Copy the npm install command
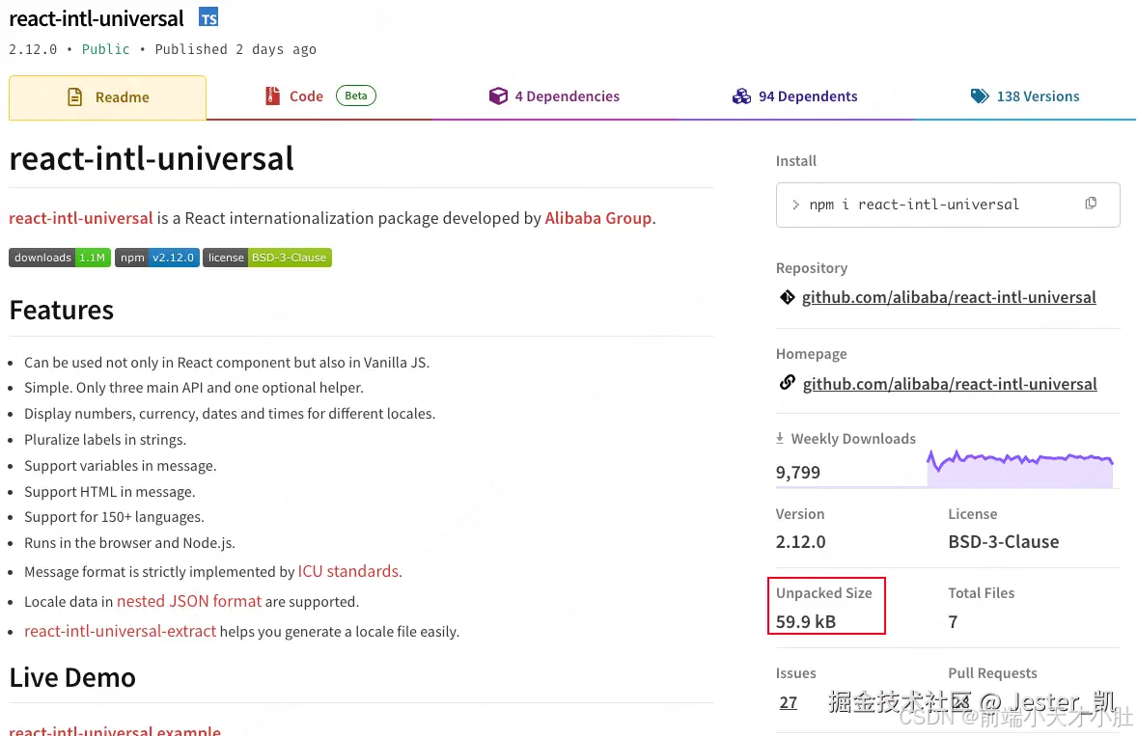1137x736 pixels. 1091,204
